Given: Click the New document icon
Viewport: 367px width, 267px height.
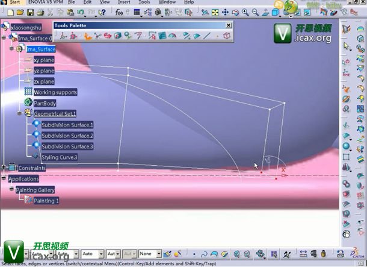Looking at the screenshot, I should point(5,11).
